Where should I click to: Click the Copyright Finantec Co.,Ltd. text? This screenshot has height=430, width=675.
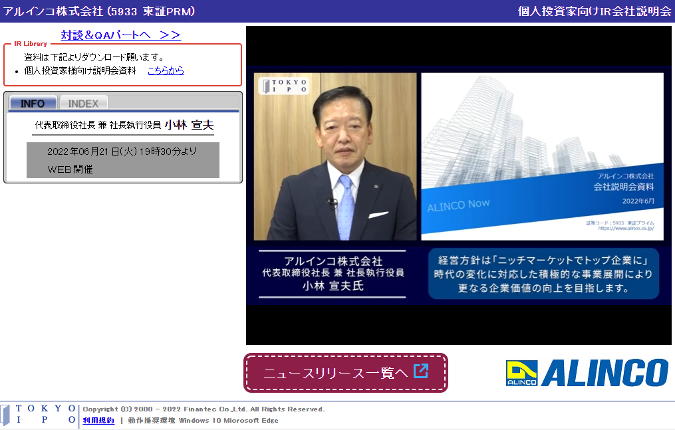click(203, 409)
